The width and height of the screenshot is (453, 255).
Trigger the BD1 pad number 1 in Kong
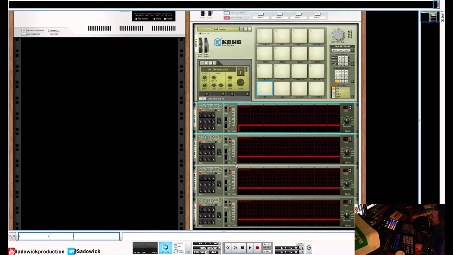point(265,89)
